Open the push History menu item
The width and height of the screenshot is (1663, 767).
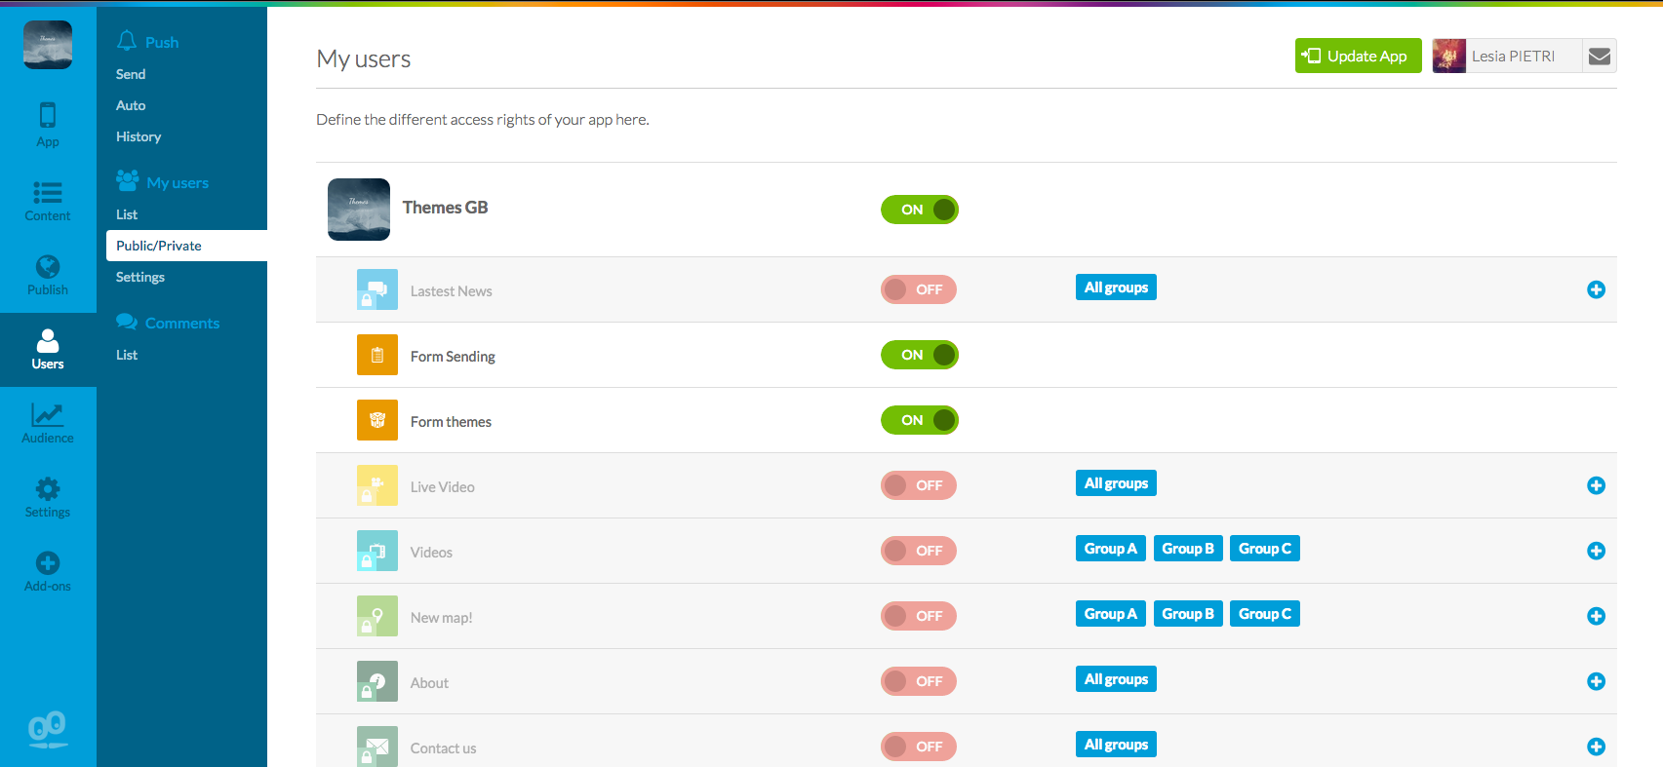point(139,136)
